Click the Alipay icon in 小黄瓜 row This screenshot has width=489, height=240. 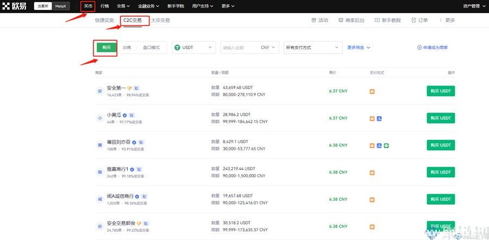pos(379,118)
